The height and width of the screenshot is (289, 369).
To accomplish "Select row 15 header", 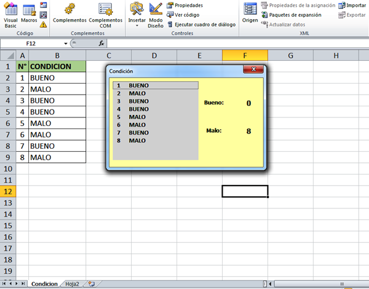I will click(x=8, y=226).
